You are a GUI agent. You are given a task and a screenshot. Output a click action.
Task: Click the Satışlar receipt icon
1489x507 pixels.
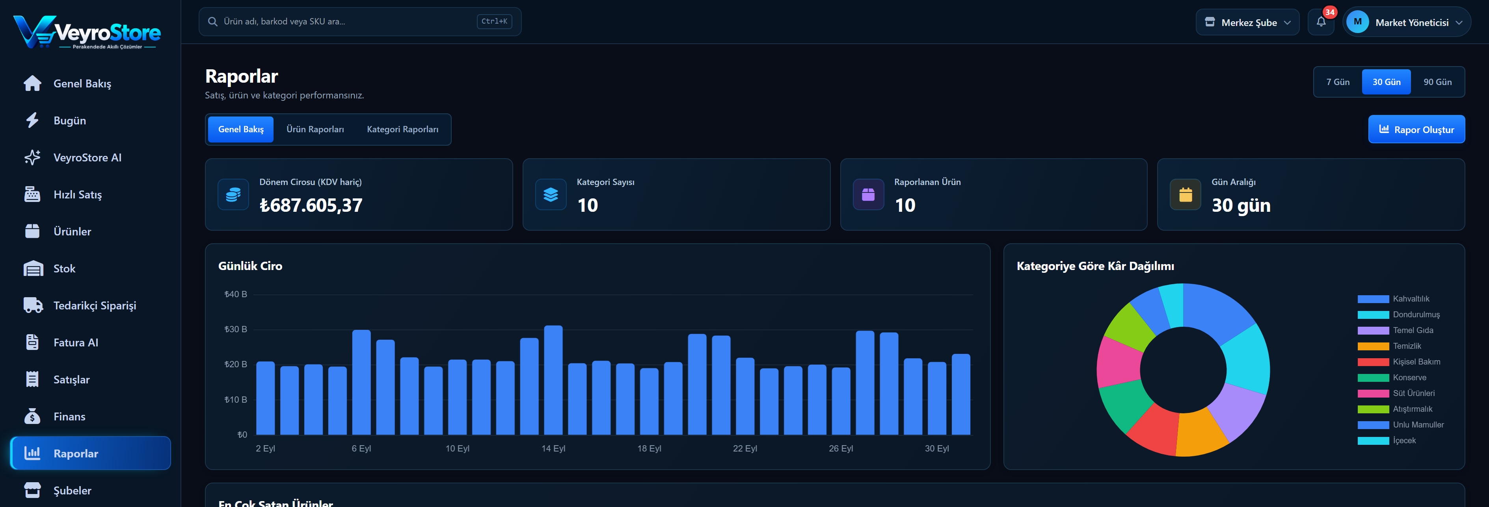32,379
